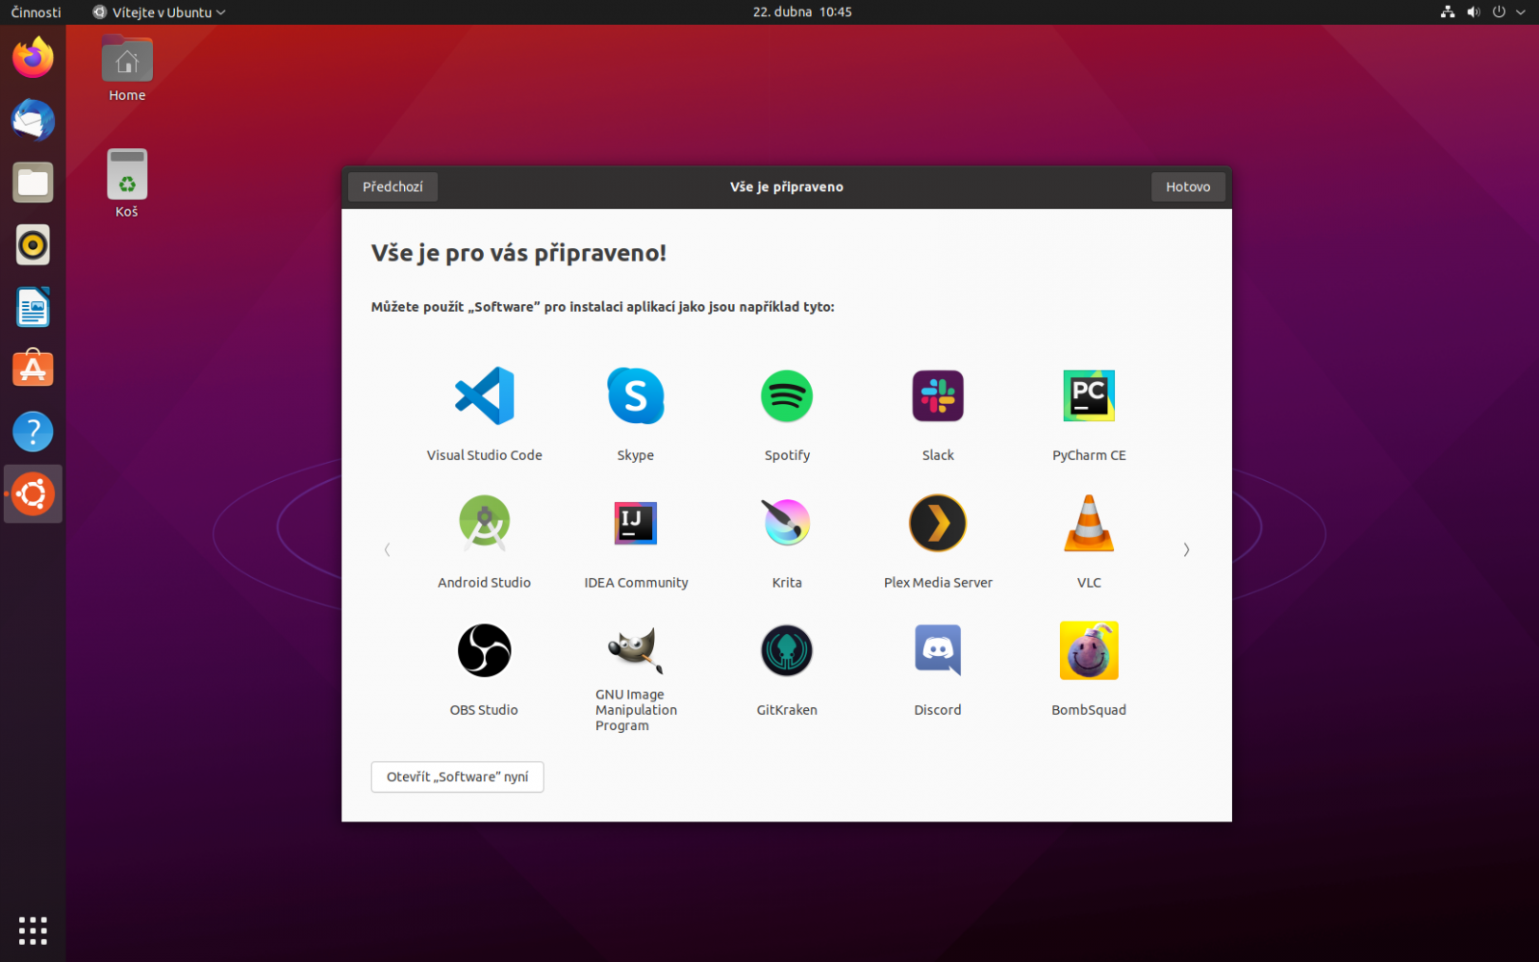Click the GNU Image Manipulation Program icon
Viewport: 1539px width, 962px height.
pyautogui.click(x=635, y=650)
